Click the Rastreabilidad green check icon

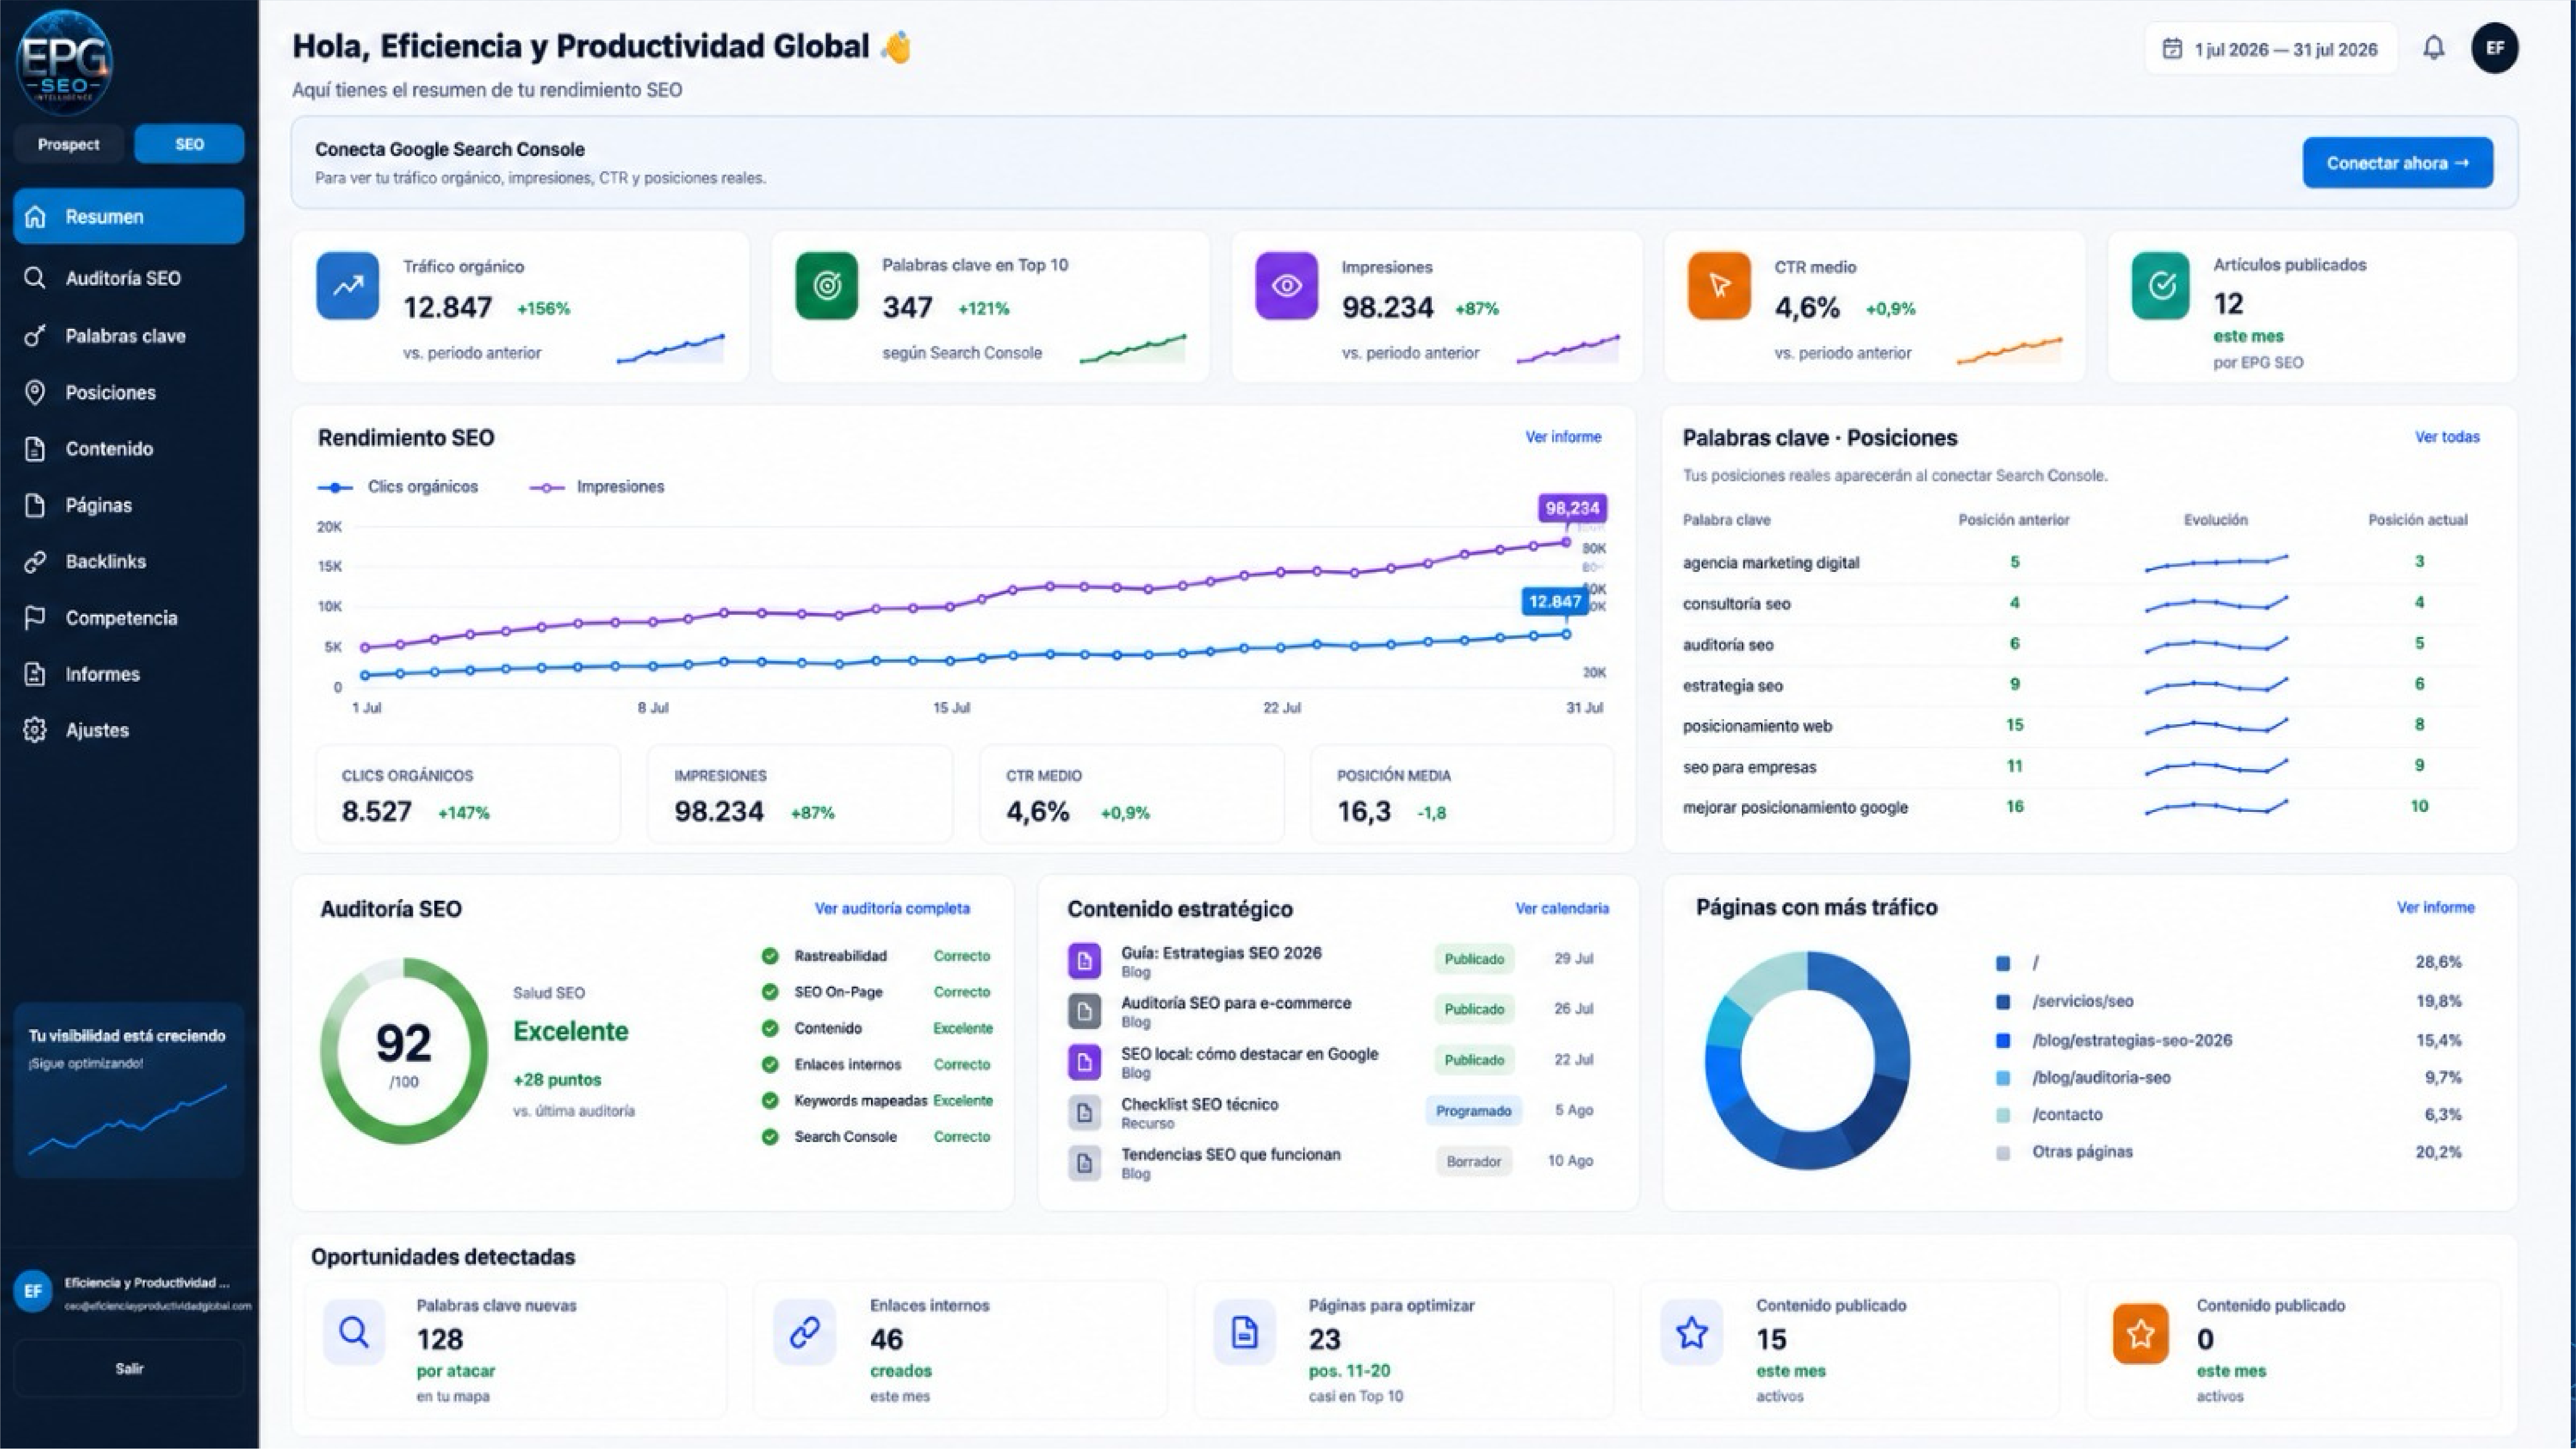pyautogui.click(x=770, y=956)
